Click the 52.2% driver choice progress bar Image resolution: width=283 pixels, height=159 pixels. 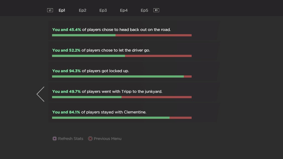(122, 56)
